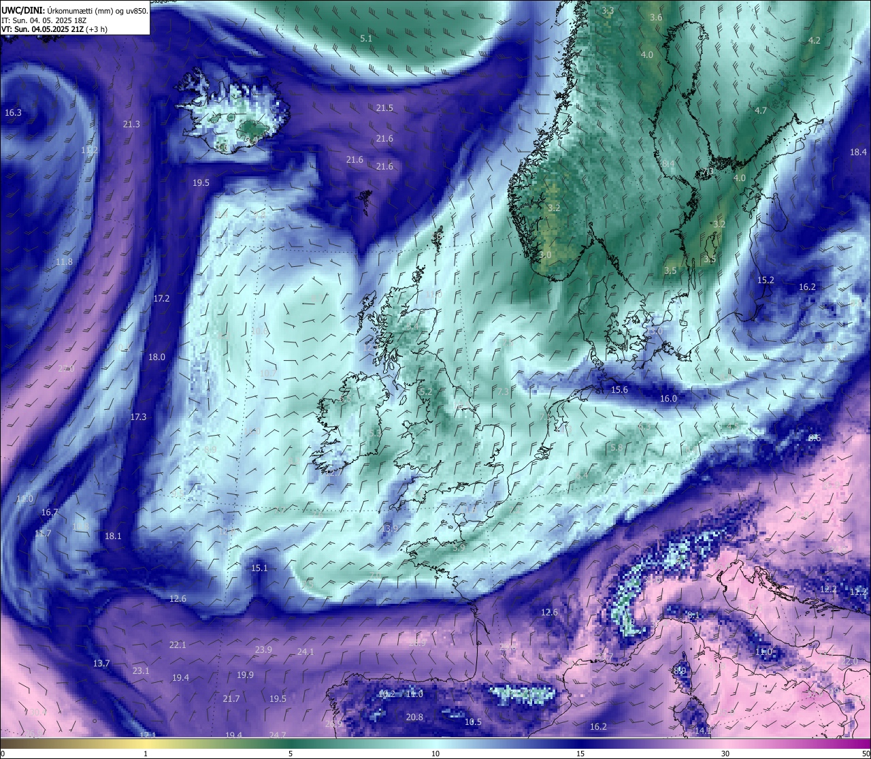Image resolution: width=871 pixels, height=759 pixels.
Task: Click the 'IT: Sun. 04. 05. 2025 18Z' line
Action: [x=45, y=20]
